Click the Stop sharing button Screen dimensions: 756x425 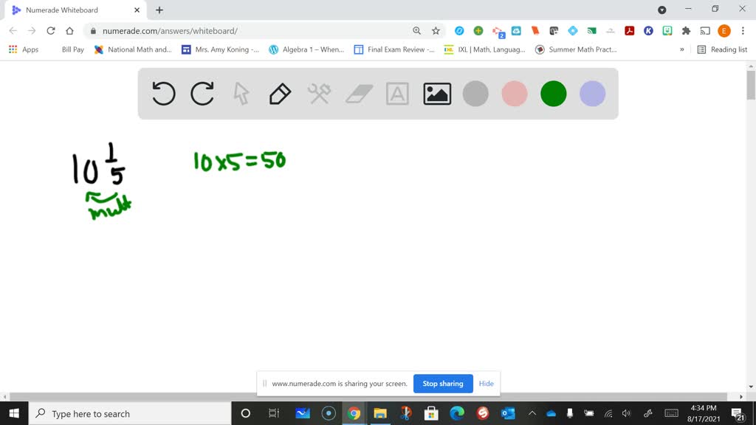443,384
